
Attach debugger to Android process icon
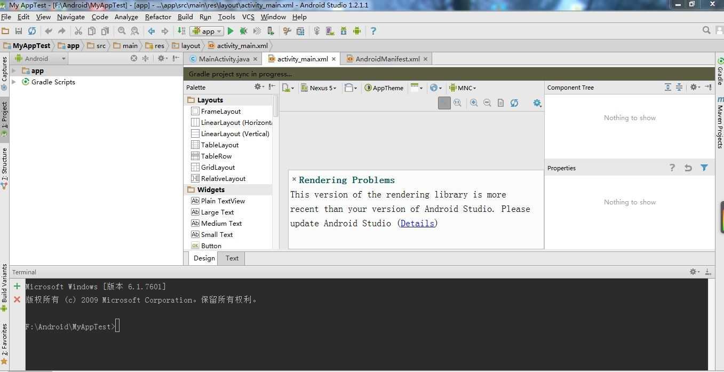(x=270, y=31)
